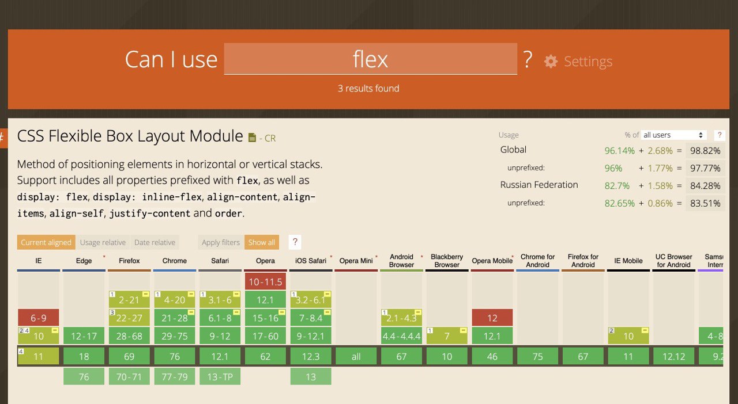Click the filters help question mark button
Viewport: 738px width, 404px height.
point(295,242)
